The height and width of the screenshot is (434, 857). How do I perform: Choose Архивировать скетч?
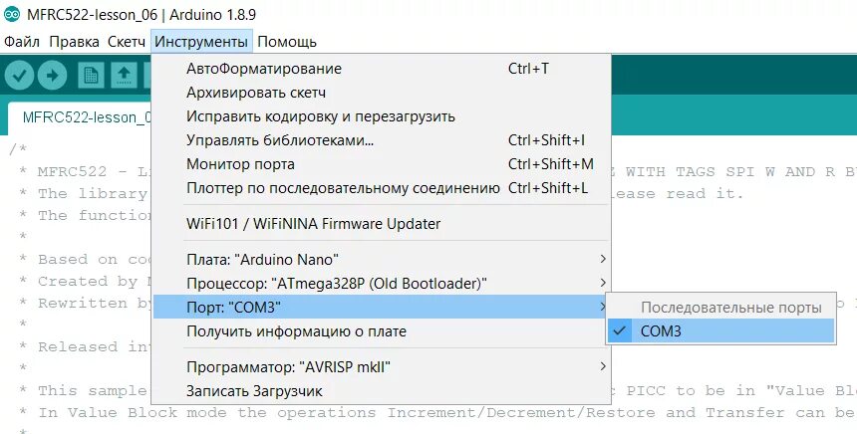coord(381,93)
